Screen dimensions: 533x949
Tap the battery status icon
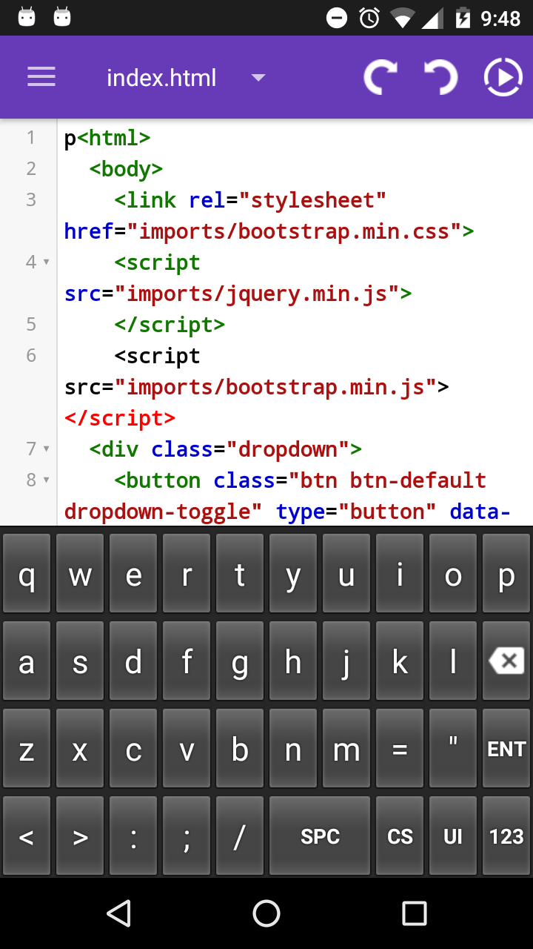point(463,17)
